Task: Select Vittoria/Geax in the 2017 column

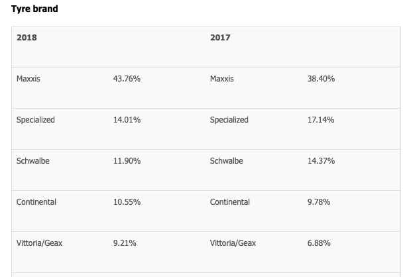Action: tap(233, 243)
